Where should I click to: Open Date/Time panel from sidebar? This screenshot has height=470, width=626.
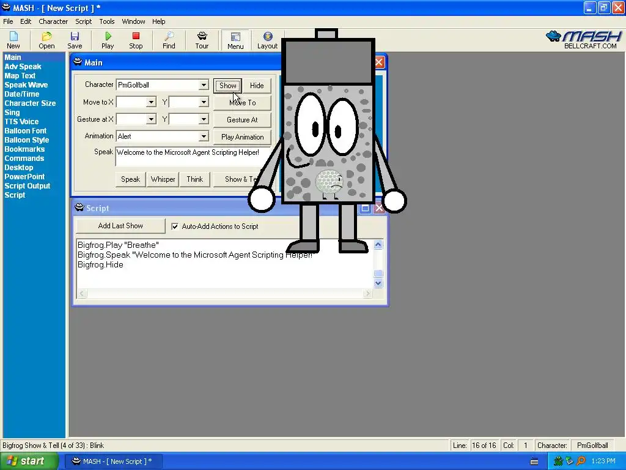[x=22, y=94]
